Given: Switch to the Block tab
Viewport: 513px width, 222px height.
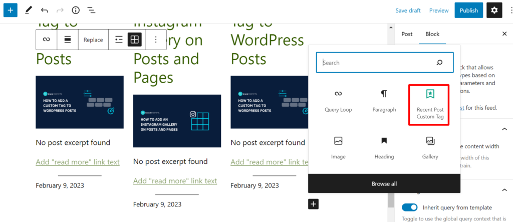Looking at the screenshot, I should (432, 34).
